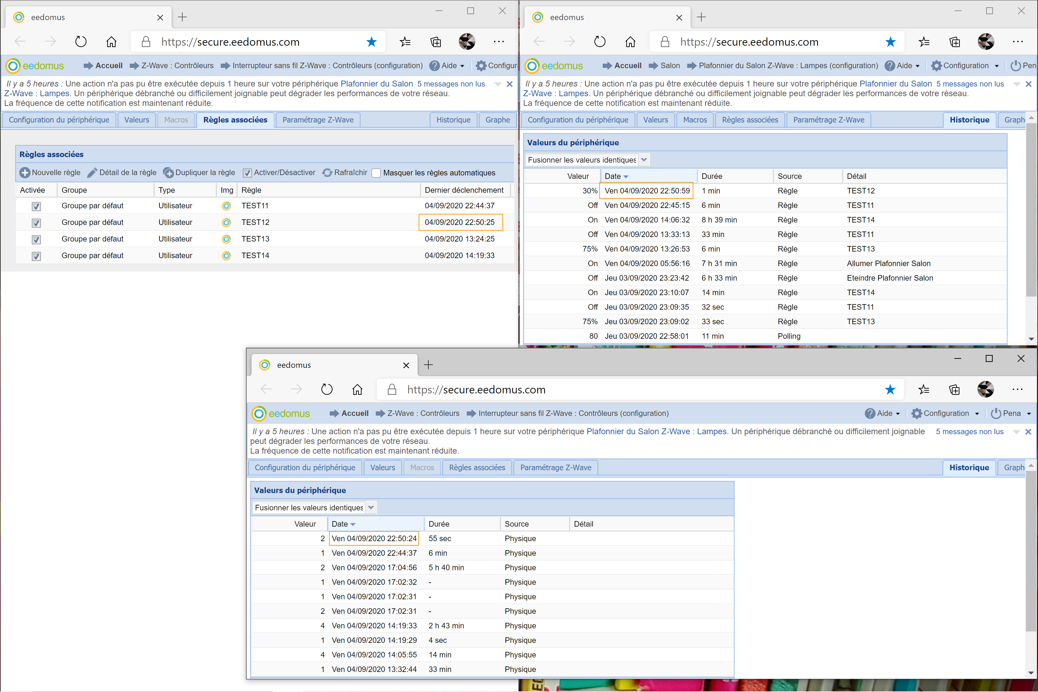Screen dimensions: 1038x692
Task: Reload the page in bottom browser window
Action: click(x=327, y=390)
